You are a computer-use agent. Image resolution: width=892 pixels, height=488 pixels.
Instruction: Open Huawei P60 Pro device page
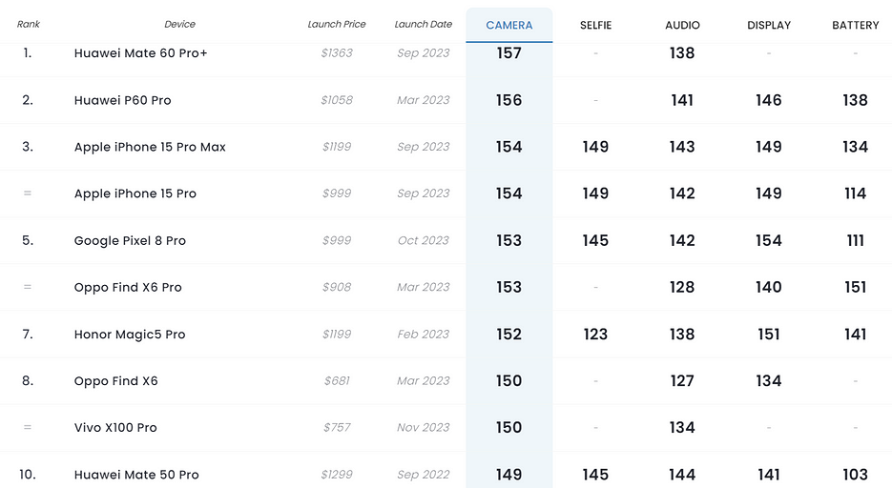[122, 100]
